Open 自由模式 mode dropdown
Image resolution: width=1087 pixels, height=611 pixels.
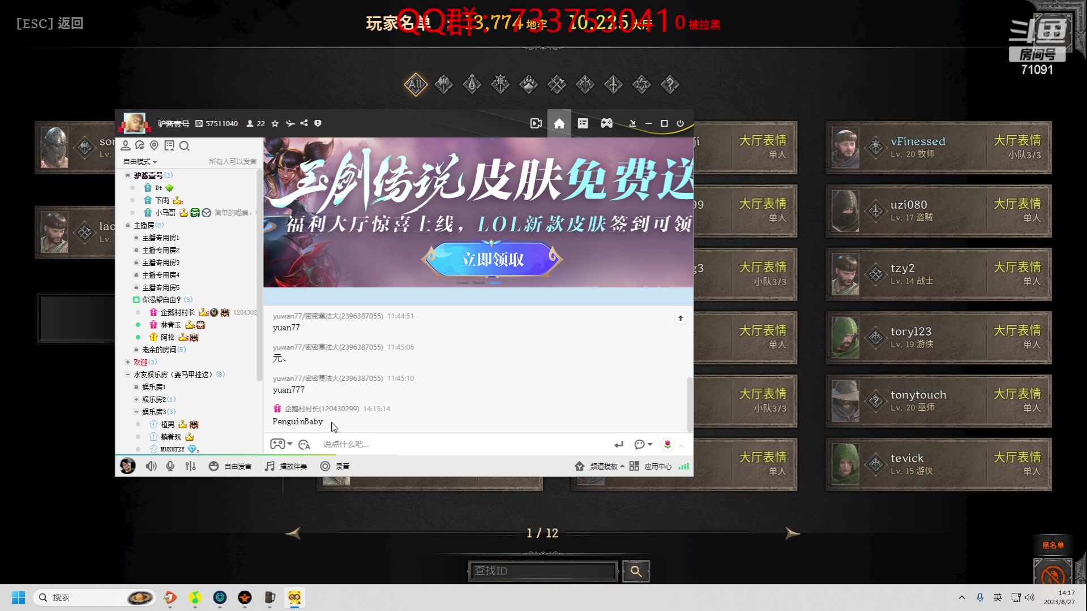(140, 162)
